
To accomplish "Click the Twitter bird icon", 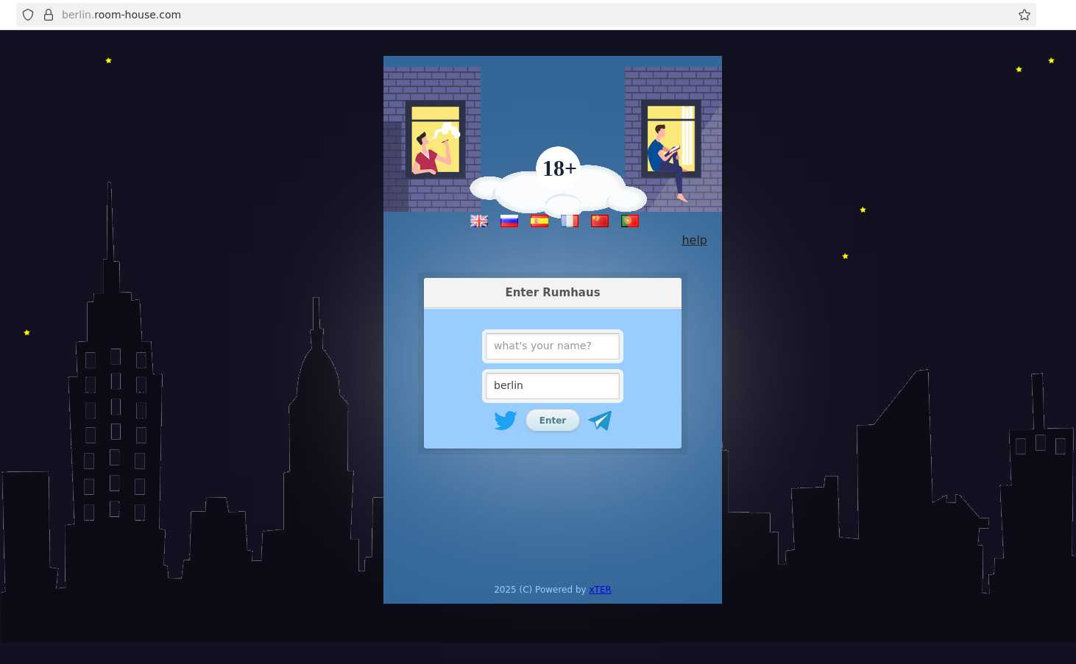I will (x=506, y=421).
